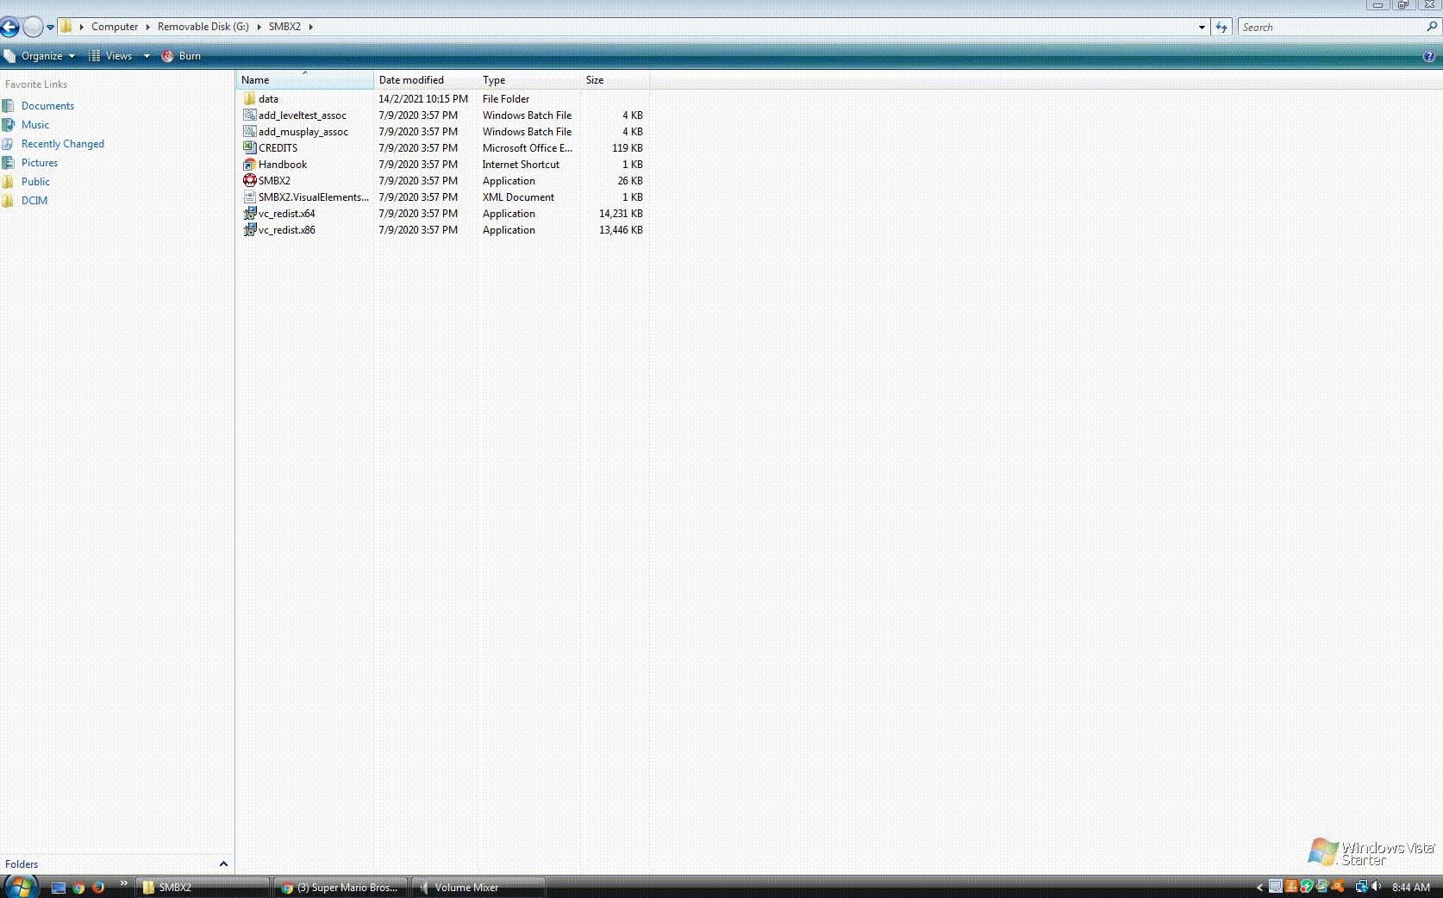
Task: Expand breadcrumb arrow after SMBX2
Action: coord(310,27)
